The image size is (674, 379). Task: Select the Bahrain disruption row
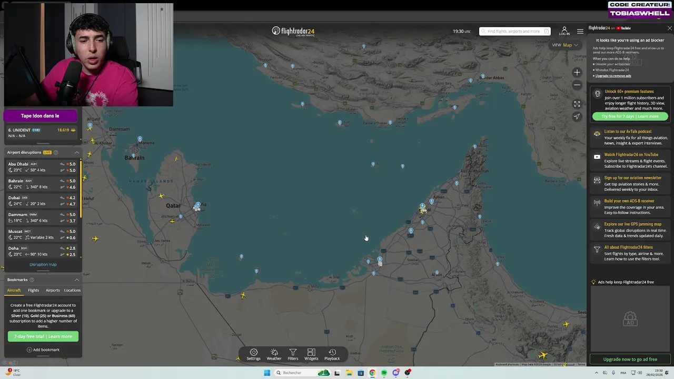click(x=42, y=184)
